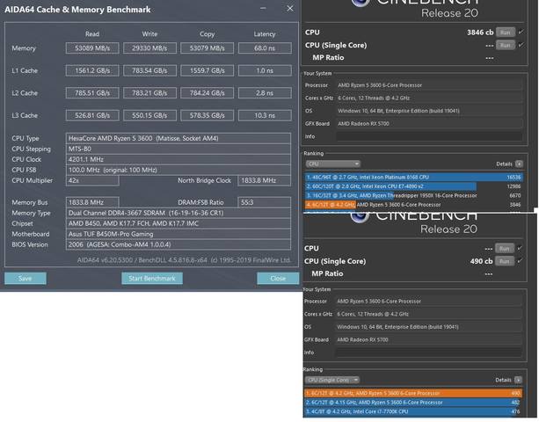Expand Details in lower Cinebench ranking
539x422 pixels.
tap(518, 381)
